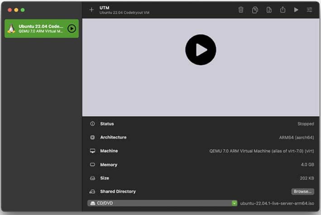Click the '202 KB' size value
321x215 pixels.
click(x=307, y=178)
